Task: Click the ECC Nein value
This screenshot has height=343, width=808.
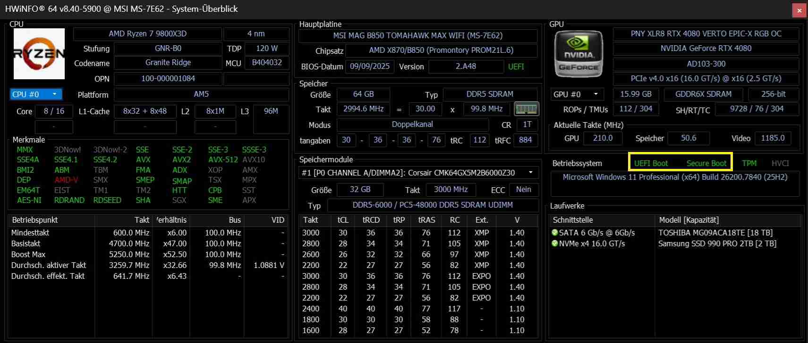Action: tap(523, 190)
